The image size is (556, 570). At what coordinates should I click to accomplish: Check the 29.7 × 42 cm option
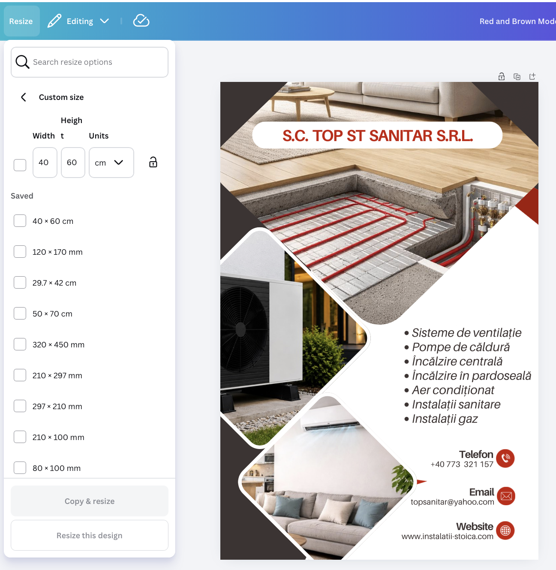(20, 283)
